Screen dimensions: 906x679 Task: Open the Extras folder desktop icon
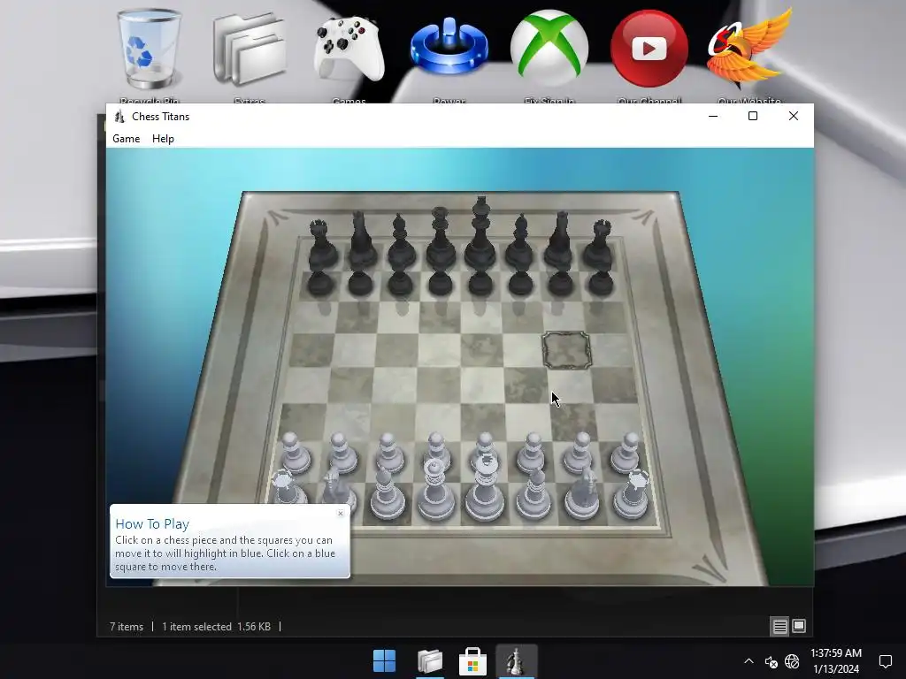pos(250,56)
